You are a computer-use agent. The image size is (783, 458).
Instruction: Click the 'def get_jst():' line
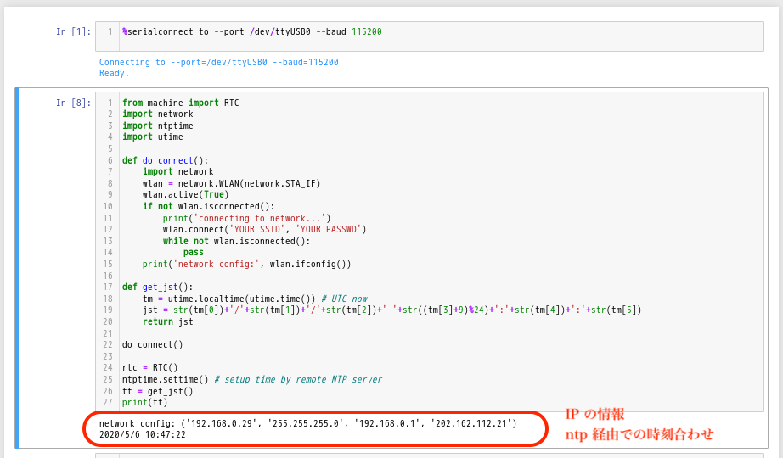tap(157, 287)
